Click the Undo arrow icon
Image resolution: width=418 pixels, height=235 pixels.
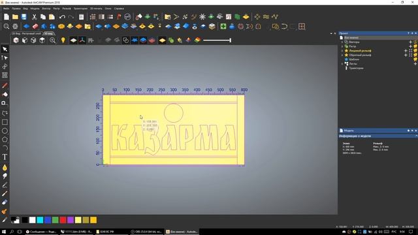62,17
